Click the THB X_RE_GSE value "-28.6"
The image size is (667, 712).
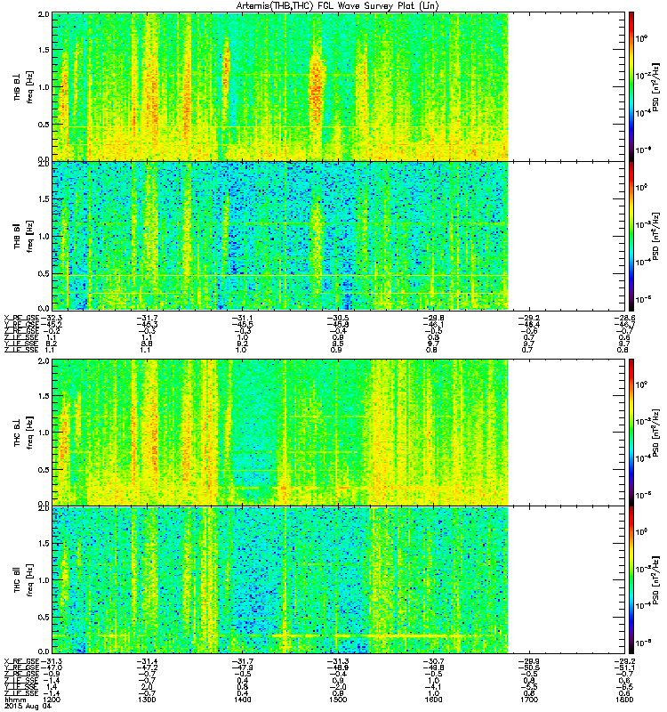(x=624, y=318)
